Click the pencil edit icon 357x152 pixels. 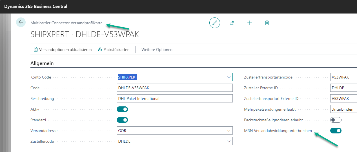pyautogui.click(x=215, y=23)
